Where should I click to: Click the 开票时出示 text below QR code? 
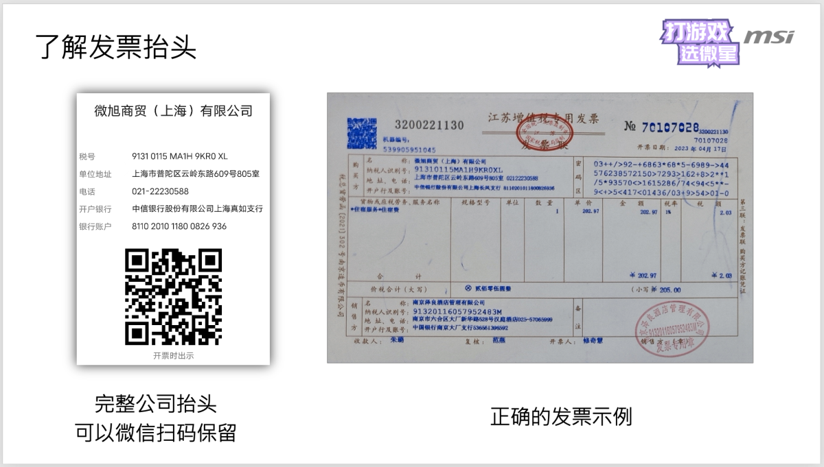(173, 355)
